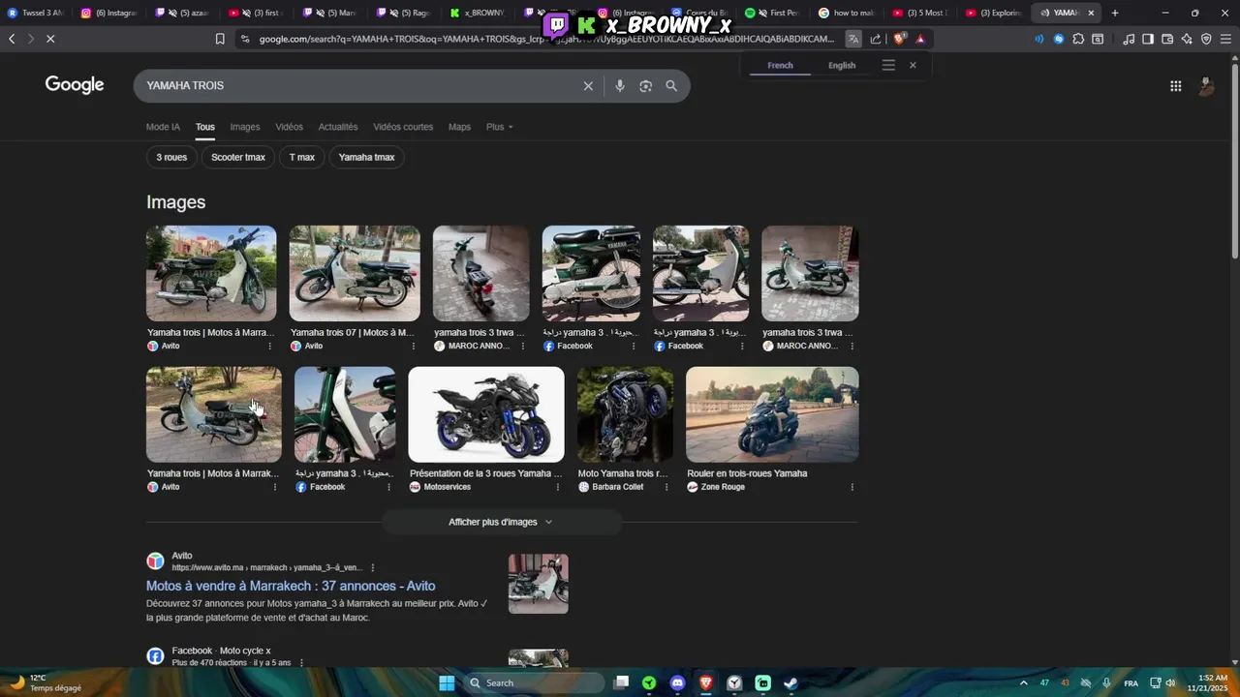Viewport: 1240px width, 697px height.
Task: Open Brave Shields lion icon
Action: pos(899,39)
